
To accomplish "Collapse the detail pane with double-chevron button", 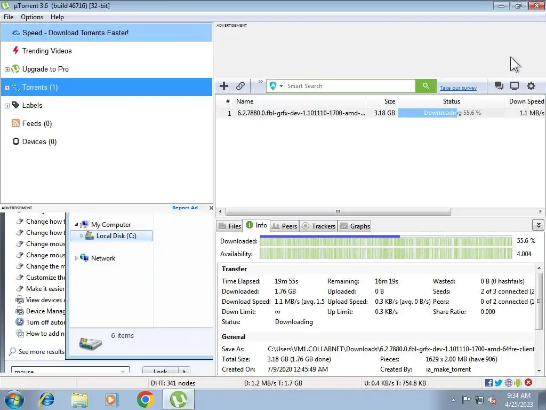I will pyautogui.click(x=539, y=225).
